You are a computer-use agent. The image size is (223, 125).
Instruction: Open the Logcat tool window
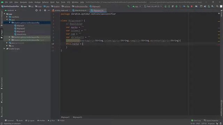pos(30,120)
